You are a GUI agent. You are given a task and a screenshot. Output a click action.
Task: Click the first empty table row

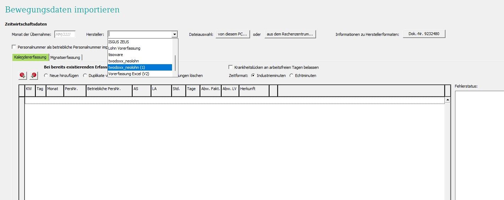[x=234, y=101]
